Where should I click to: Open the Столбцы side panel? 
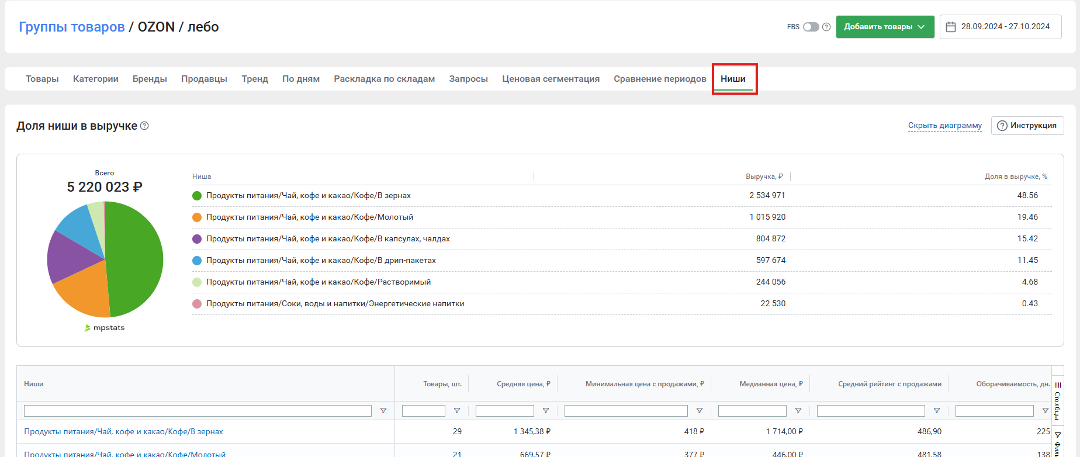coord(1057,401)
